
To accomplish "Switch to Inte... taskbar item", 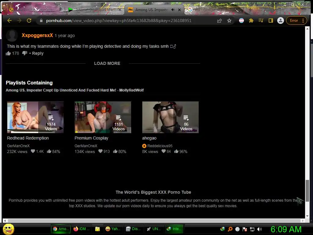I will pyautogui.click(x=174, y=229).
